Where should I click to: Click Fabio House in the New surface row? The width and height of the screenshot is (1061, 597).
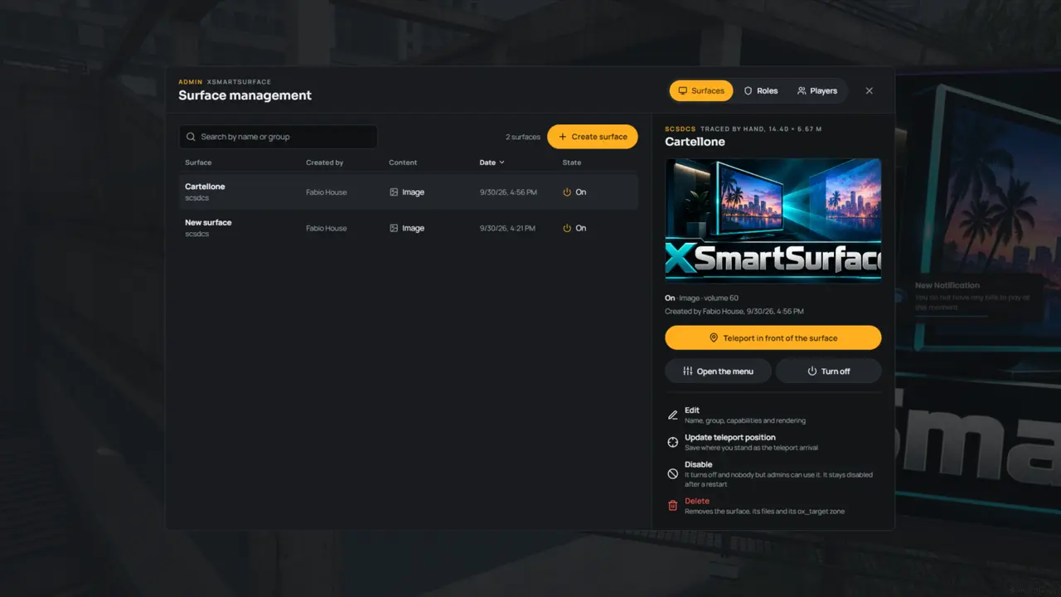(327, 228)
